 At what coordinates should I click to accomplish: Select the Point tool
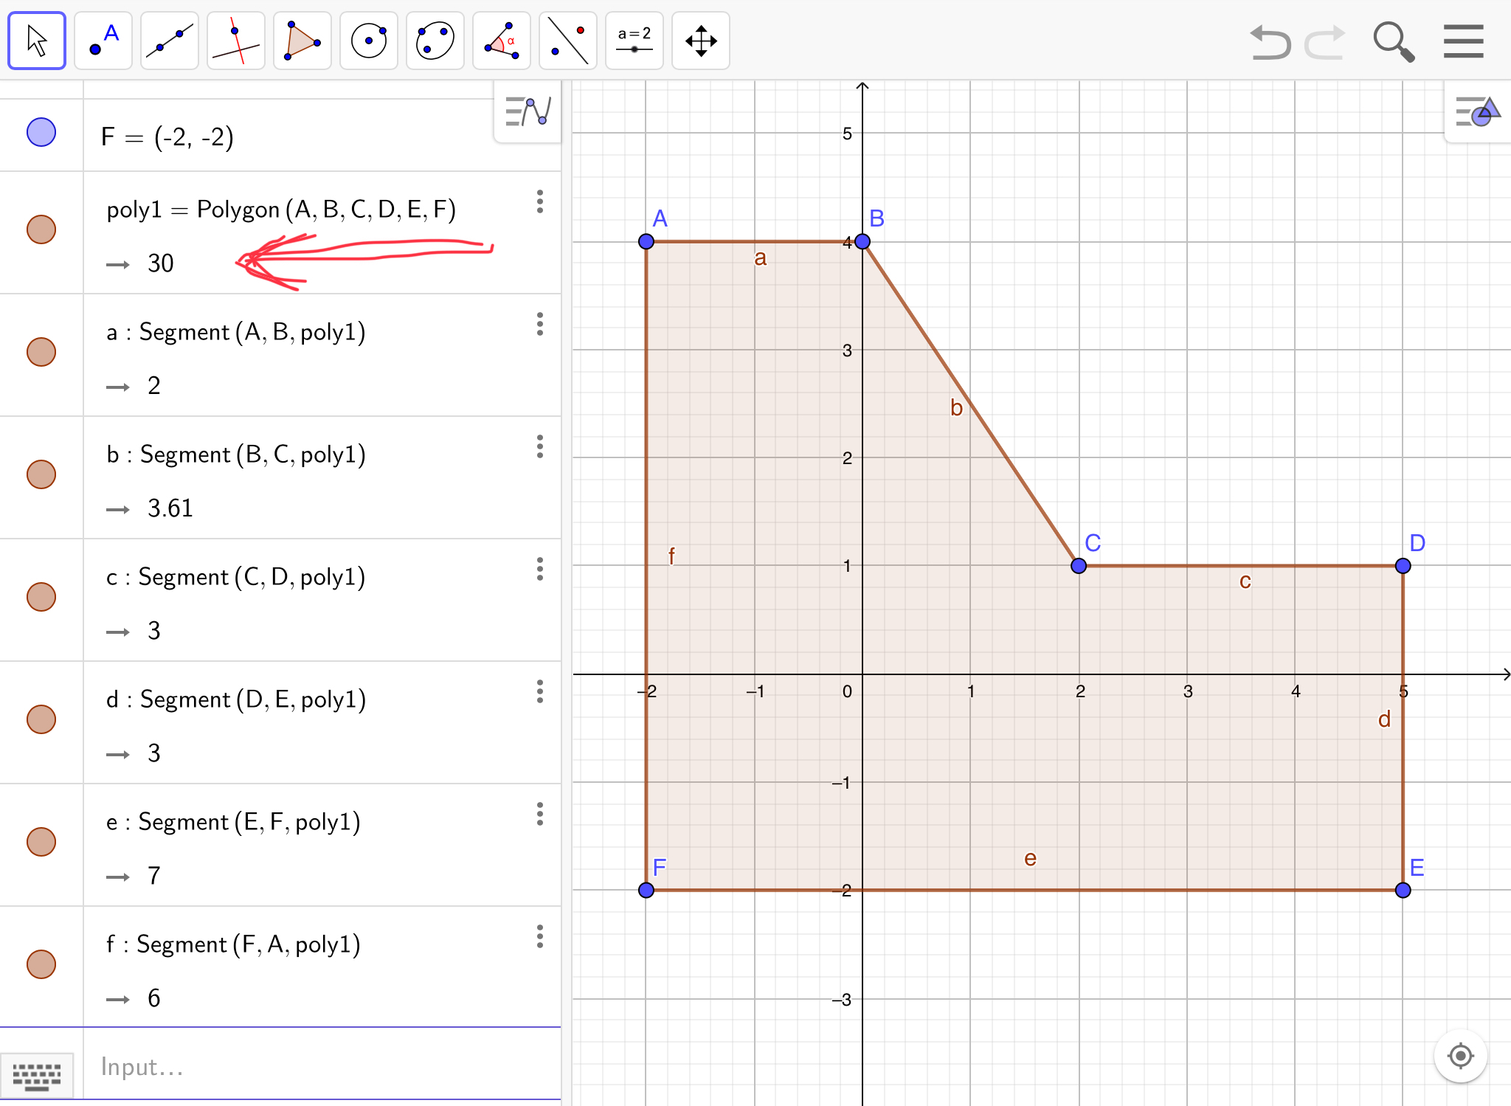point(103,41)
